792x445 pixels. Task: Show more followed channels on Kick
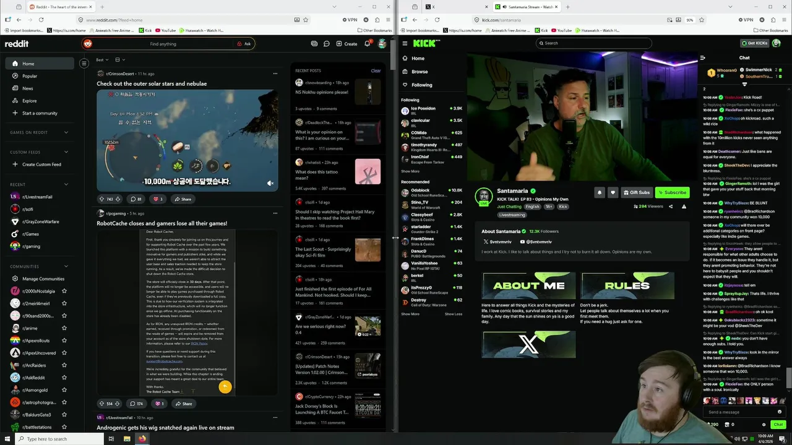[x=410, y=171]
